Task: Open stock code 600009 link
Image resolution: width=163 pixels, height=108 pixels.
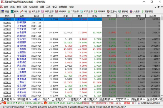Action: tap(7, 49)
